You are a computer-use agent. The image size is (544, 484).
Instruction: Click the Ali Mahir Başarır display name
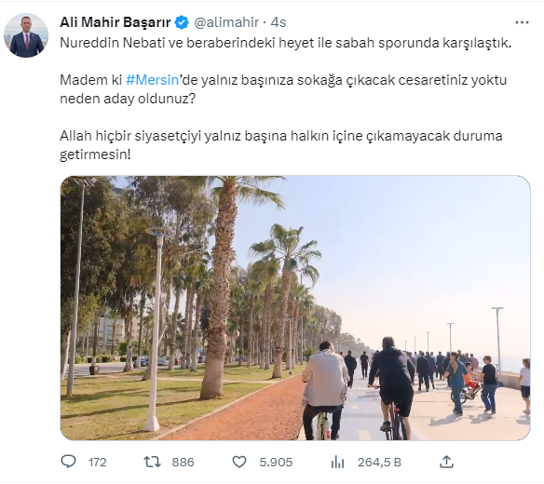[x=116, y=22]
